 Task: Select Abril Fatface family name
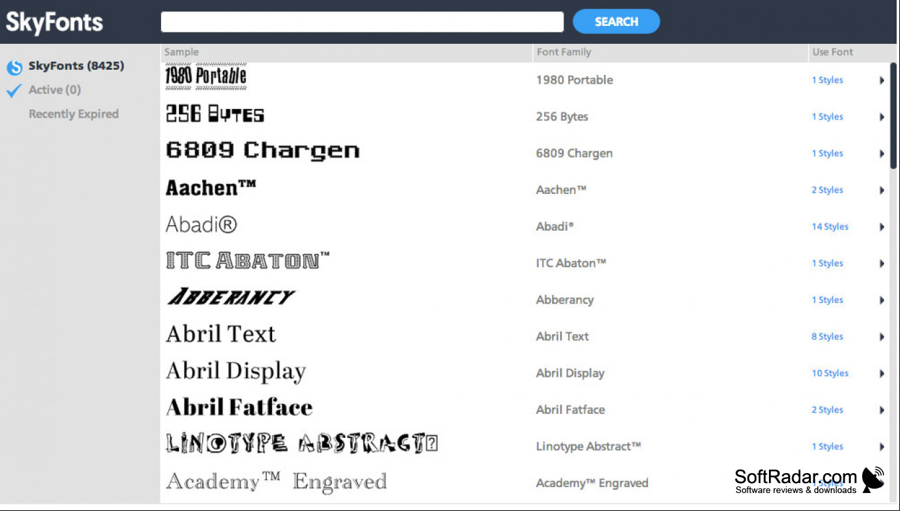[x=571, y=409]
